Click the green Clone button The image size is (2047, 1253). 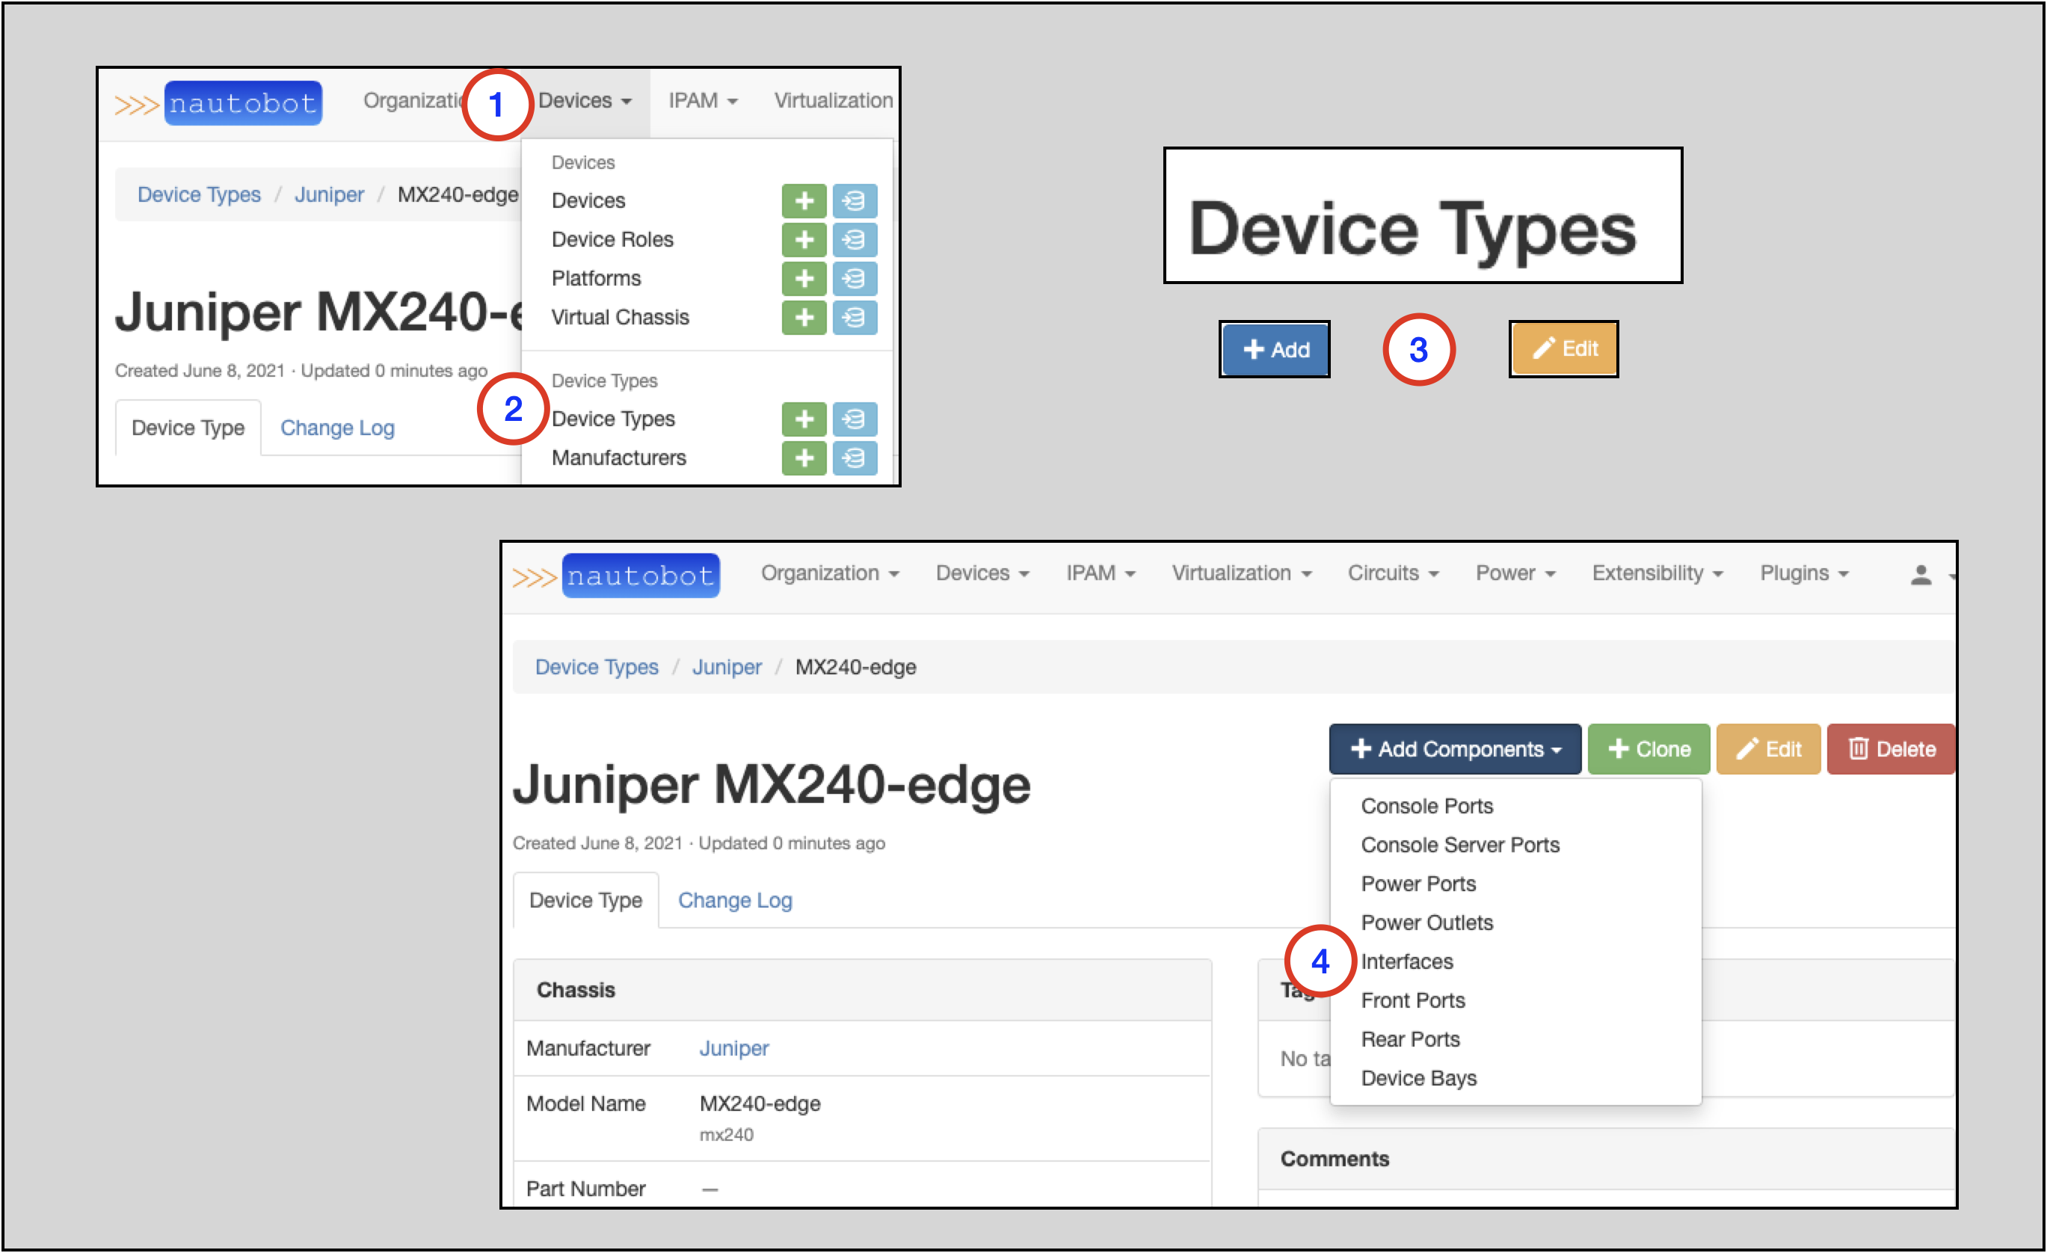[1648, 748]
